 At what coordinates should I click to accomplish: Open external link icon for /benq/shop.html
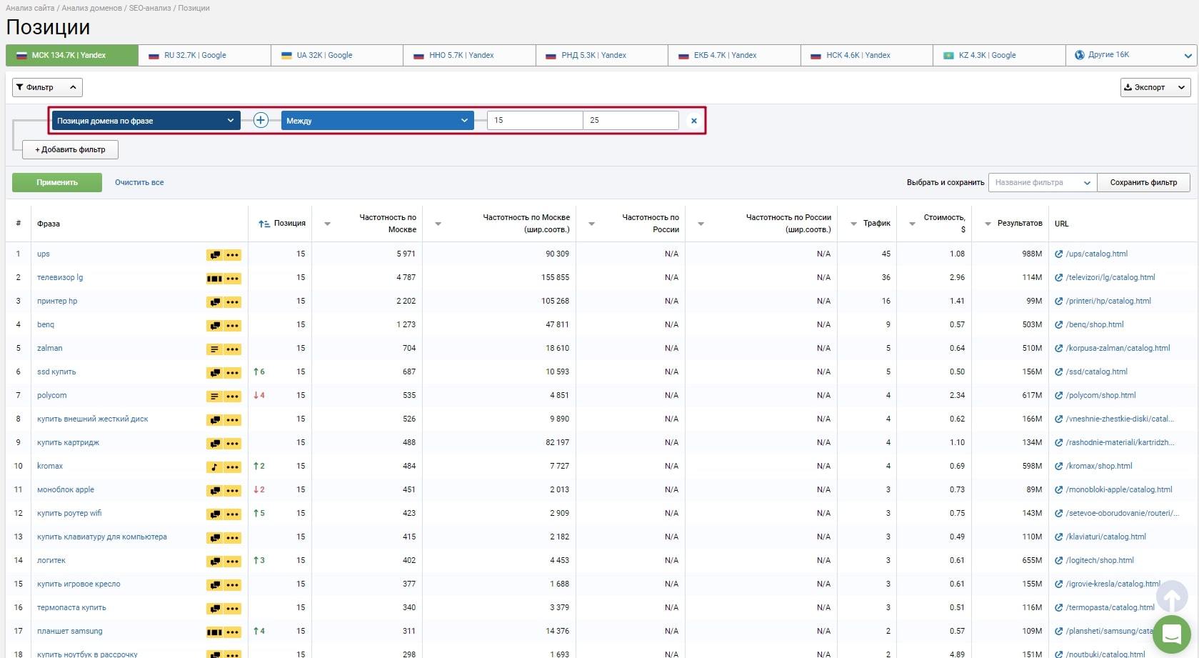[x=1059, y=324]
